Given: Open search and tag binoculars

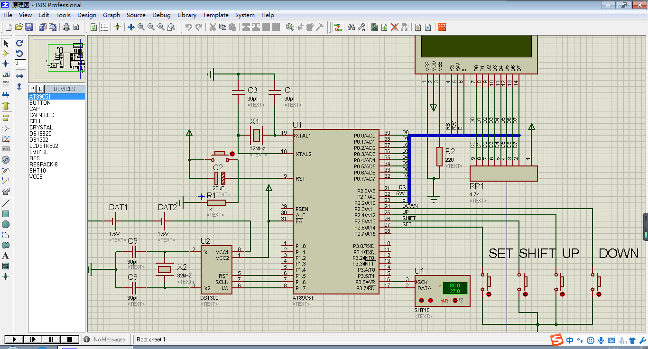Looking at the screenshot, I should (x=351, y=27).
